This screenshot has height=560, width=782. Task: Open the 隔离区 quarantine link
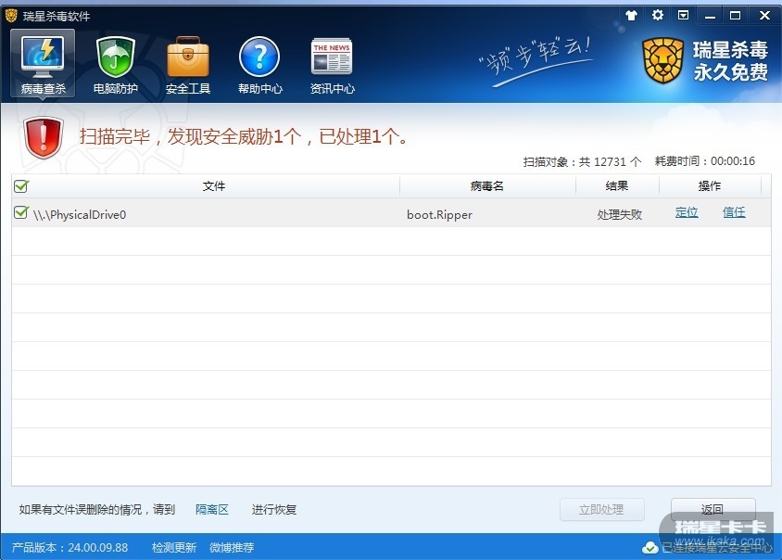pyautogui.click(x=212, y=510)
